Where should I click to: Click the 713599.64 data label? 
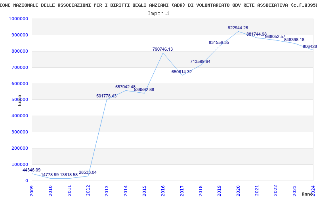point(200,61)
